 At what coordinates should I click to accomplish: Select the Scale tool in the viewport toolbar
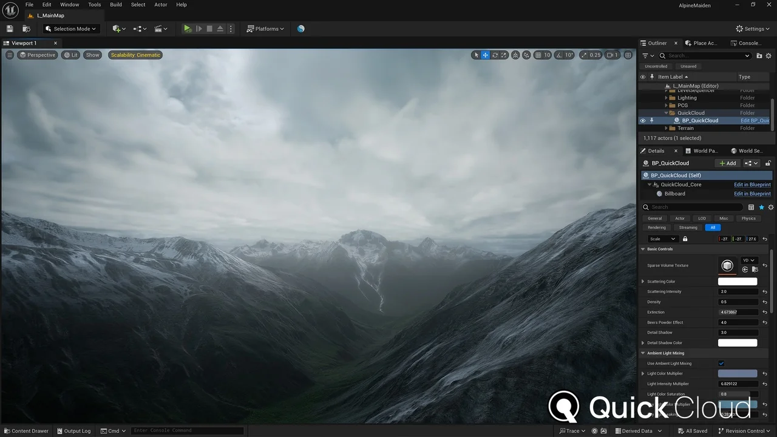[503, 55]
